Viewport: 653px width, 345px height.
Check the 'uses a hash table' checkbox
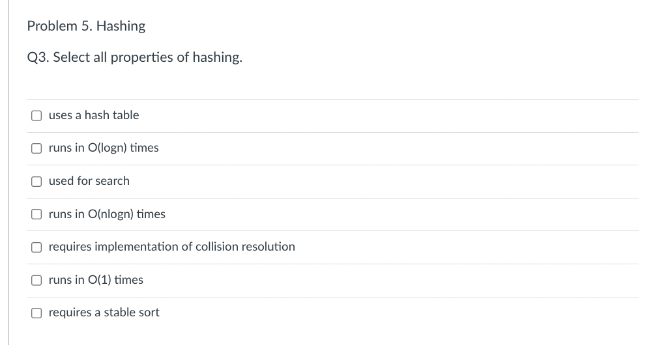point(36,115)
